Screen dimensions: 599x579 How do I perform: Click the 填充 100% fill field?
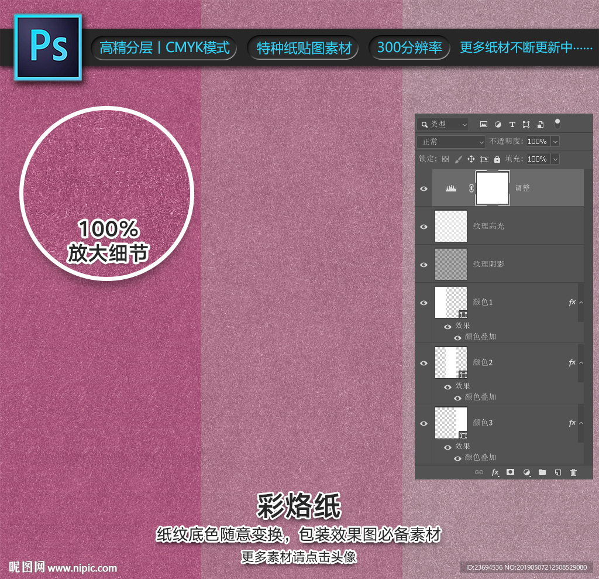click(x=538, y=159)
